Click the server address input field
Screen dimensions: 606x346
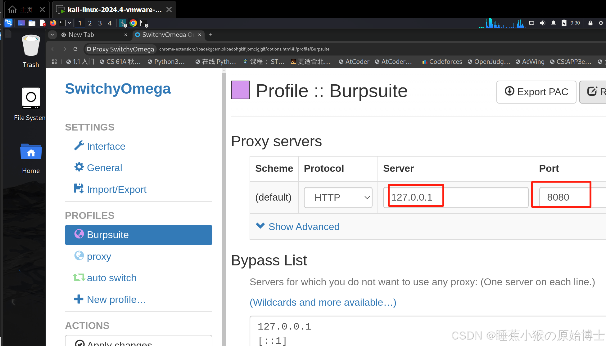(x=455, y=197)
